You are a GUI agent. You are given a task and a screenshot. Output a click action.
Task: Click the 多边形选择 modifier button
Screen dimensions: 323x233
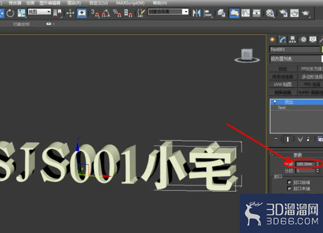(311, 76)
